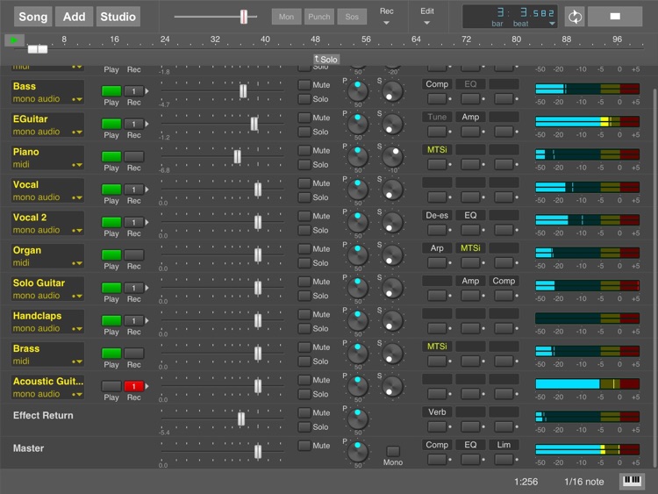
Task: Click the 1/16 note grid setting
Action: point(583,482)
